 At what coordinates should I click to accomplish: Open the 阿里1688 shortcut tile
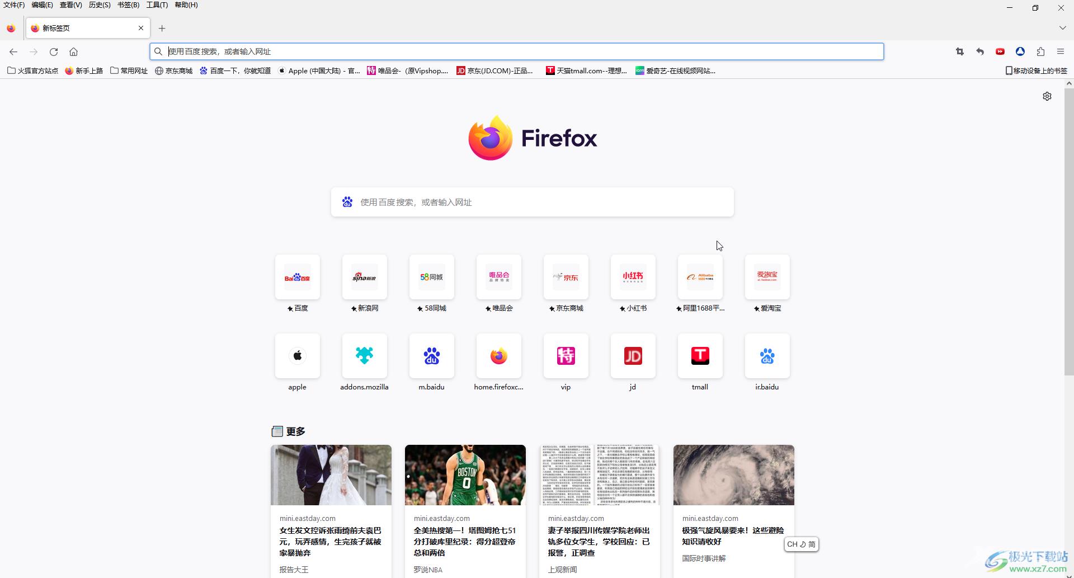(x=700, y=277)
